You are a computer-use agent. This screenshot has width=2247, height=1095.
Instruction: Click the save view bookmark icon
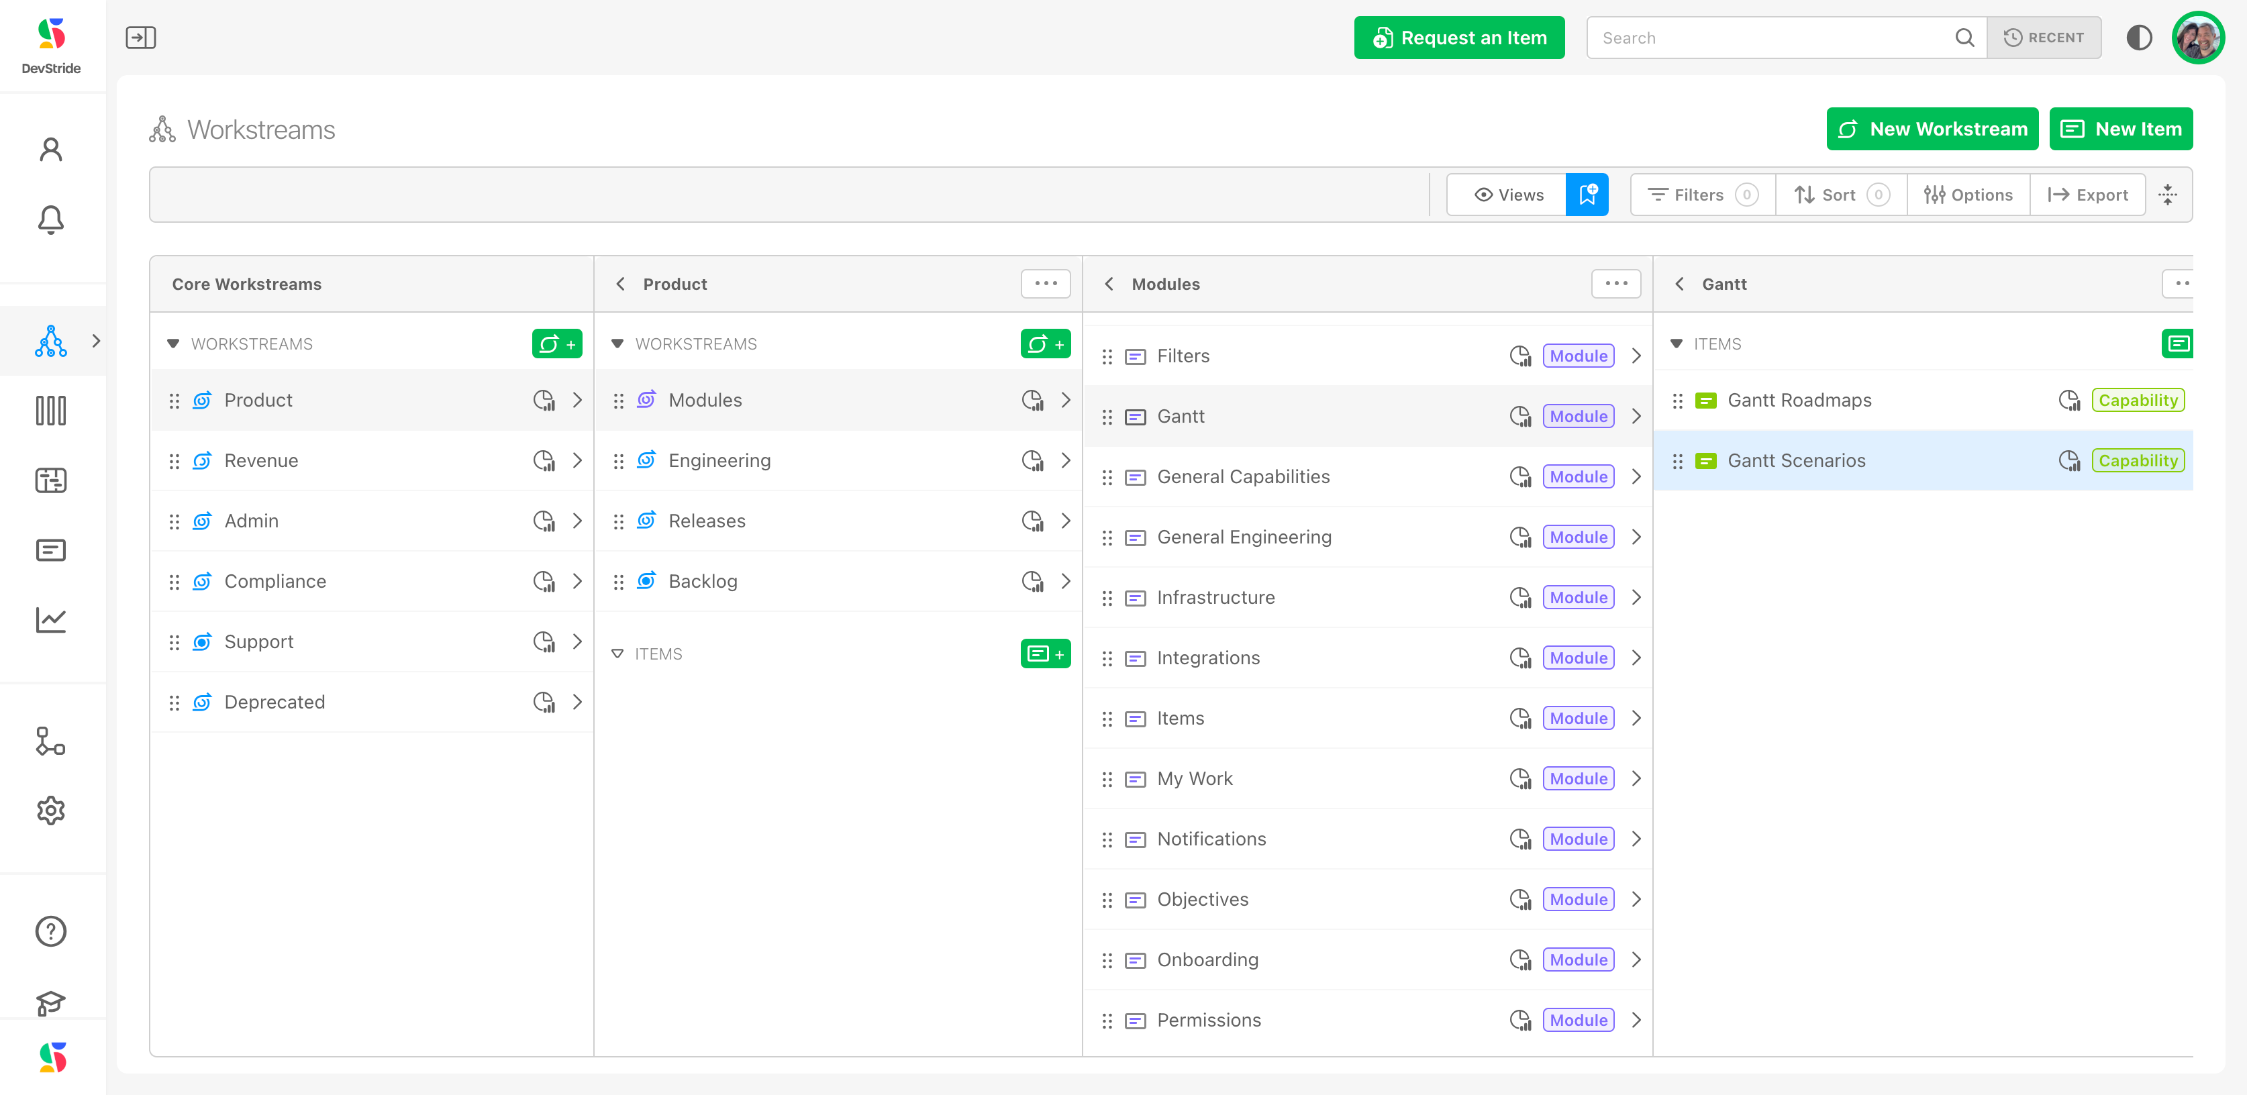click(1587, 195)
